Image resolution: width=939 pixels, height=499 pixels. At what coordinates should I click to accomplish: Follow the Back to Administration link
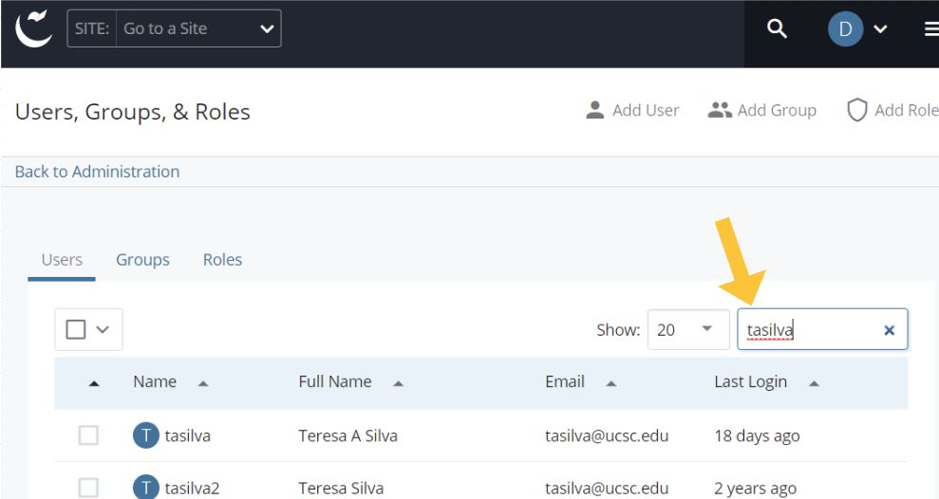click(x=97, y=172)
